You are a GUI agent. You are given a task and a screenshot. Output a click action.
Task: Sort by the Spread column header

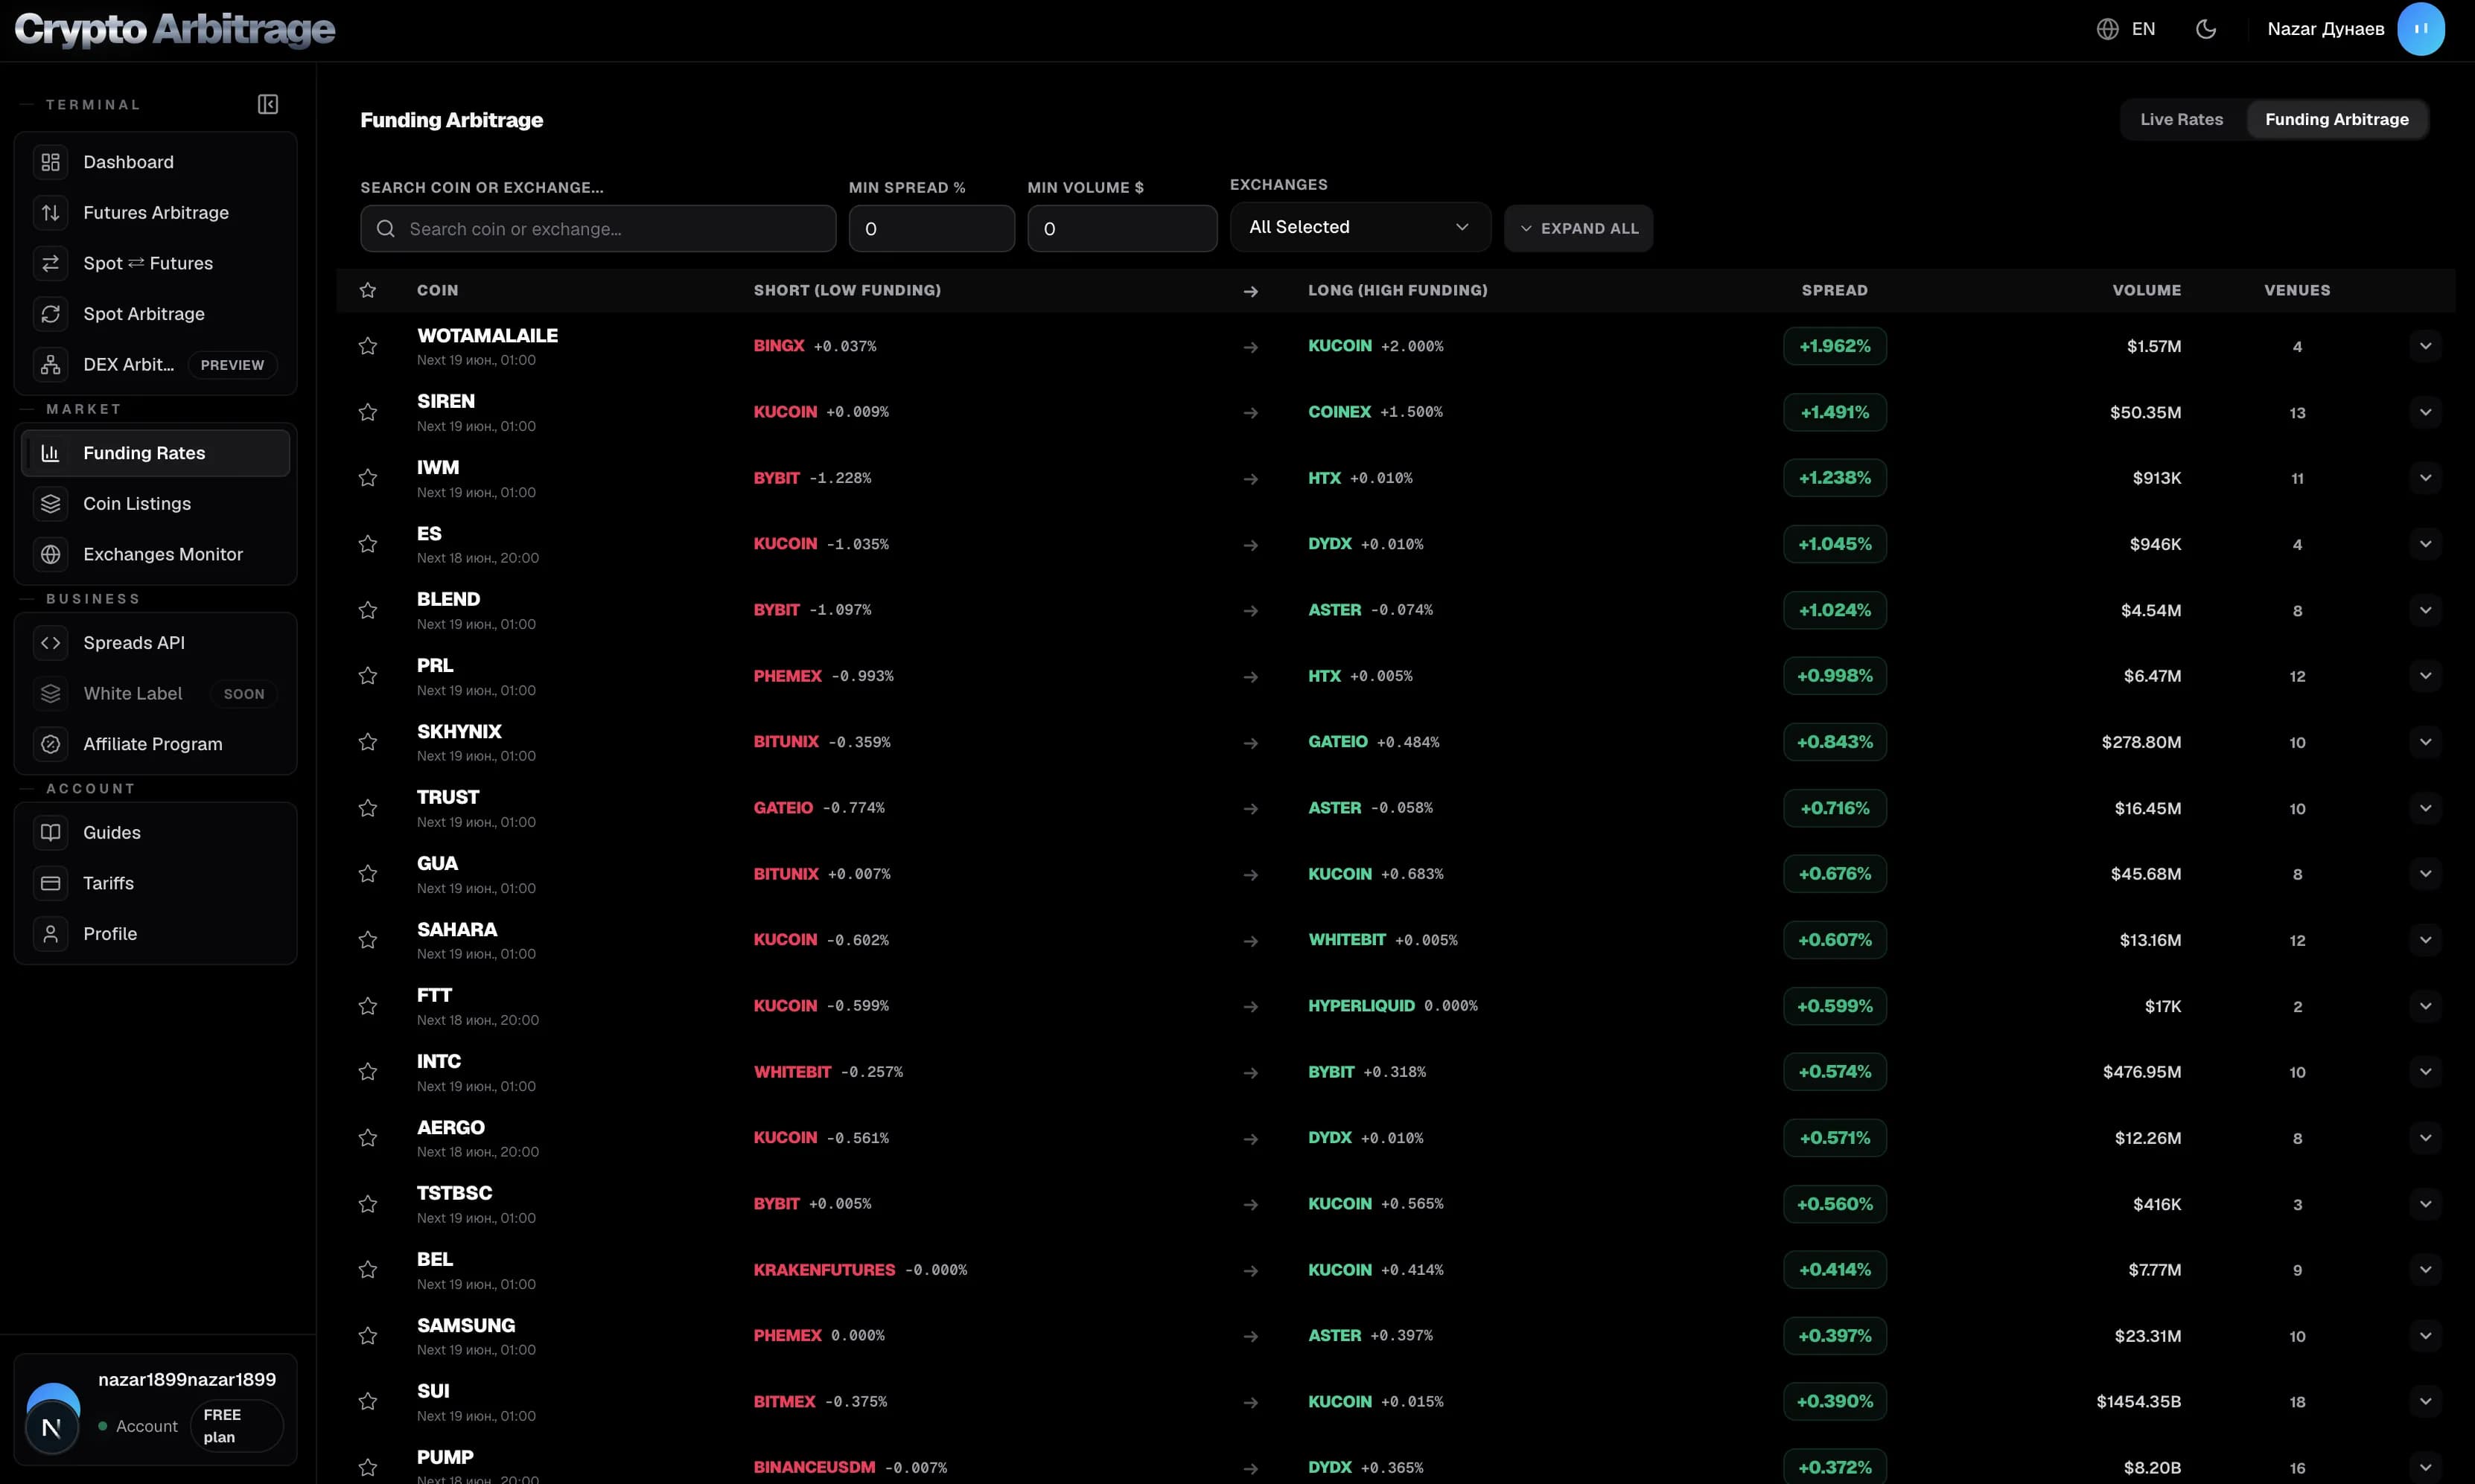(1834, 290)
